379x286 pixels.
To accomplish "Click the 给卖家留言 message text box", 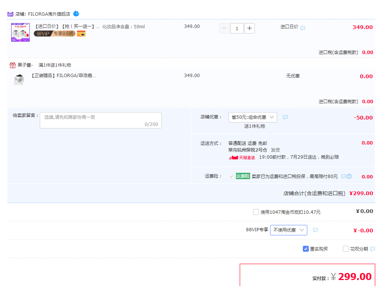I will 101,120.
